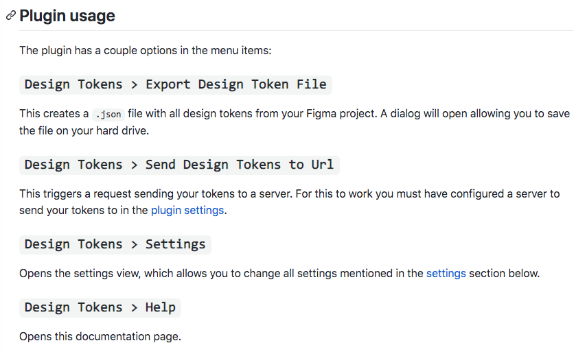
Task: Click 'Opens the settings view' sentence
Action: (279, 274)
